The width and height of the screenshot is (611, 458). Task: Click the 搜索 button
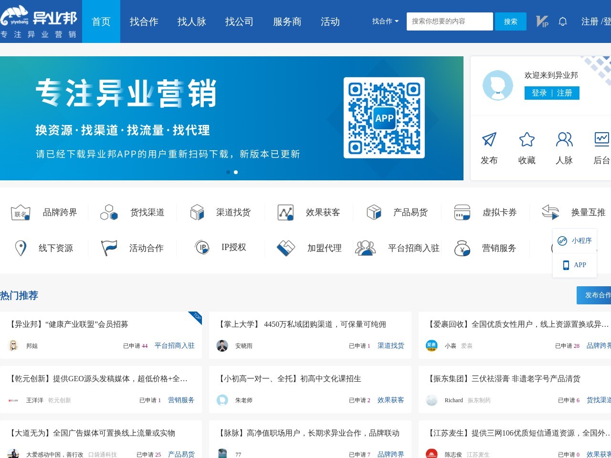coord(511,21)
